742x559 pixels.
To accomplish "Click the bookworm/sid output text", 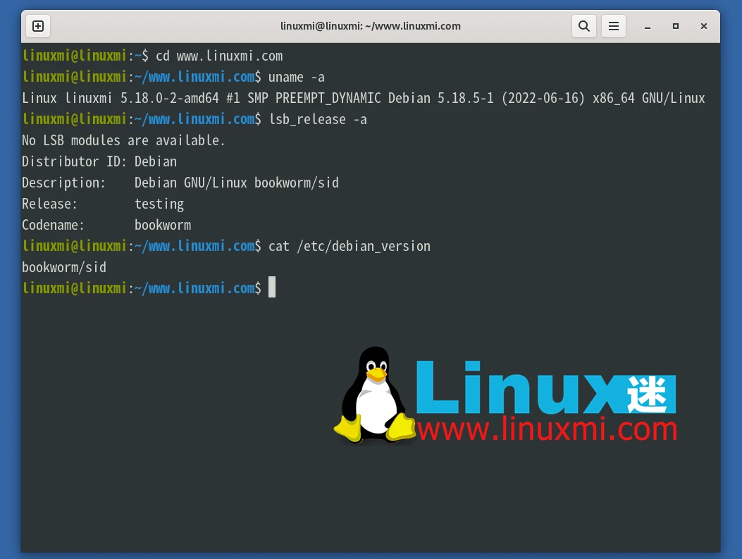I will click(x=64, y=267).
